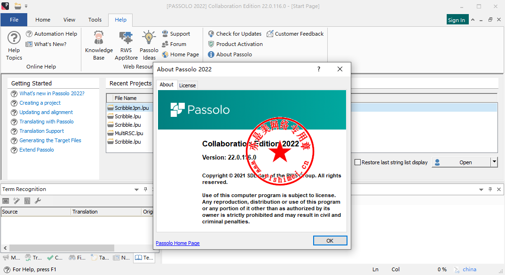
Task: Switch to the View ribbon tab
Action: [69, 20]
